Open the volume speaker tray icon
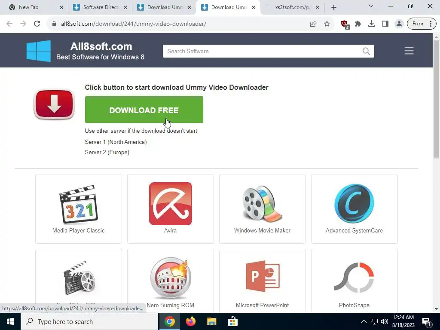The height and width of the screenshot is (330, 440). [385, 321]
